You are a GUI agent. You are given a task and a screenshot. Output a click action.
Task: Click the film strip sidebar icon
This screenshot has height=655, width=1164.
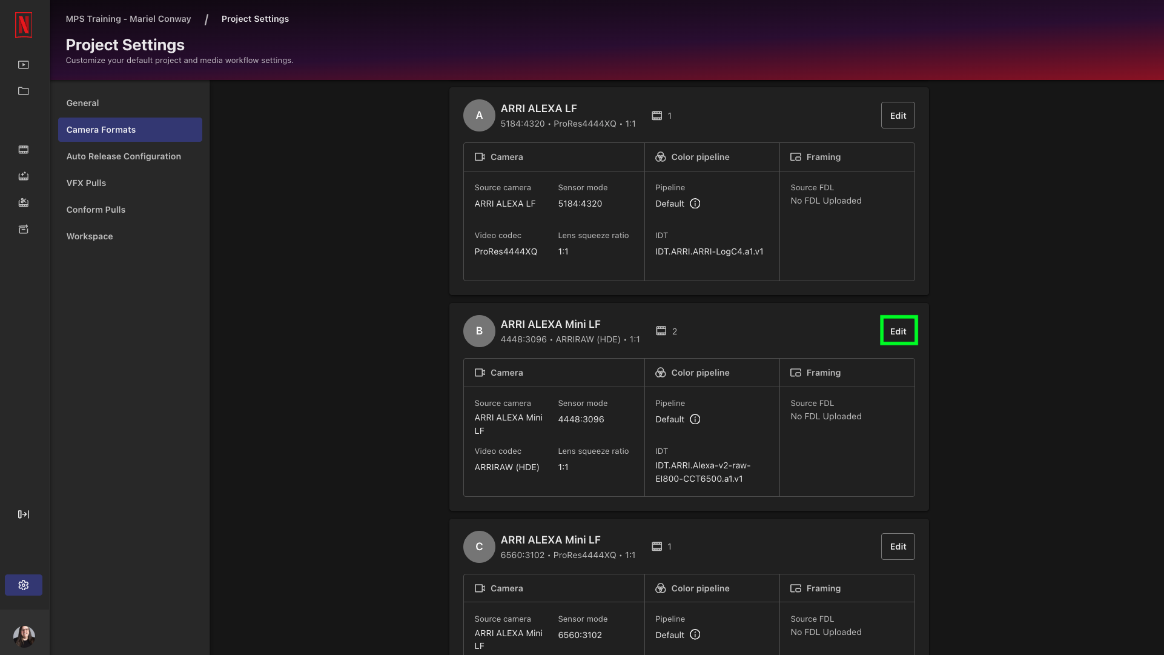pyautogui.click(x=24, y=150)
